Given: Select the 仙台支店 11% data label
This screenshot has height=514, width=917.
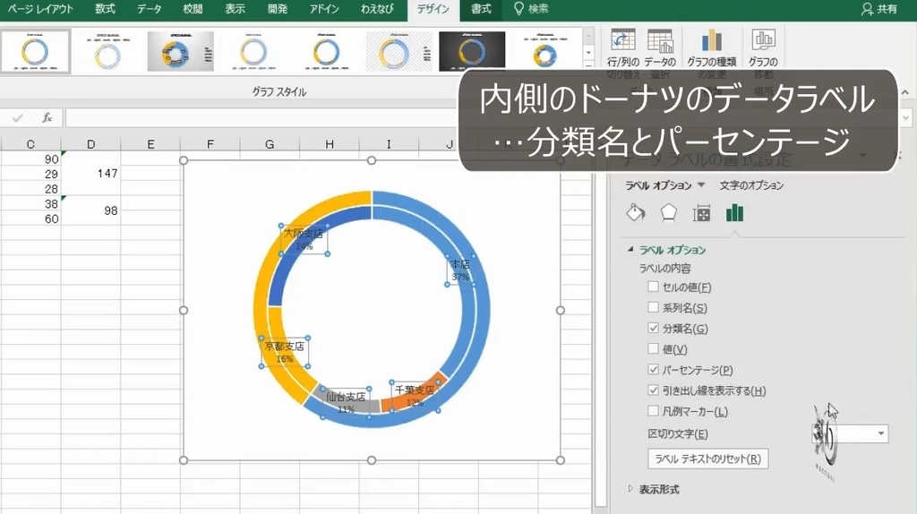Looking at the screenshot, I should (x=346, y=402).
